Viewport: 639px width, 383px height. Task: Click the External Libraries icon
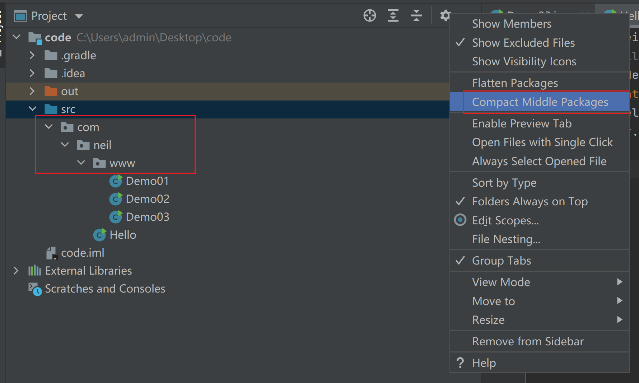(35, 271)
